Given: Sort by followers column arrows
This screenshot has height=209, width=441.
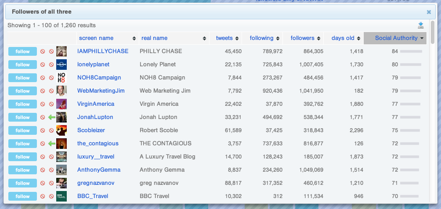Looking at the screenshot, I should point(318,38).
